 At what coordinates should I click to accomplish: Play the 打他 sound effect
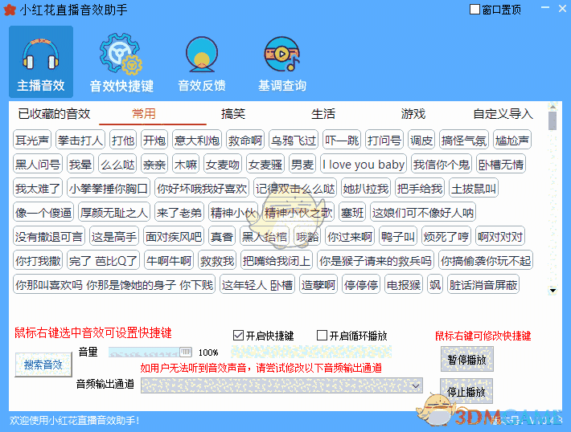(x=123, y=140)
